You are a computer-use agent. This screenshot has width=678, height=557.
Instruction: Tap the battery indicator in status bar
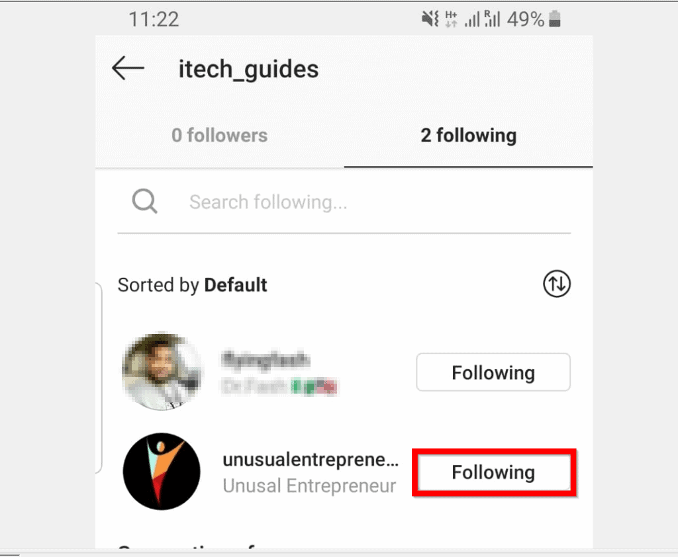tap(555, 19)
